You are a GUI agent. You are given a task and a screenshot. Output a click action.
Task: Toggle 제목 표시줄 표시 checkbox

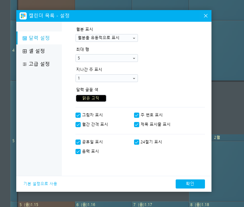137,125
